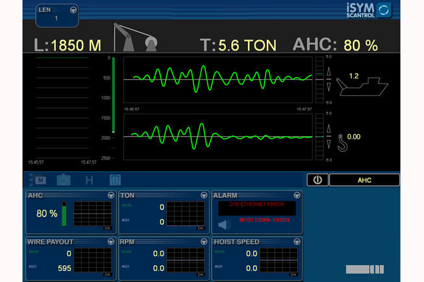Click the vessel heave up arrow
424x282 pixels.
(x=329, y=71)
